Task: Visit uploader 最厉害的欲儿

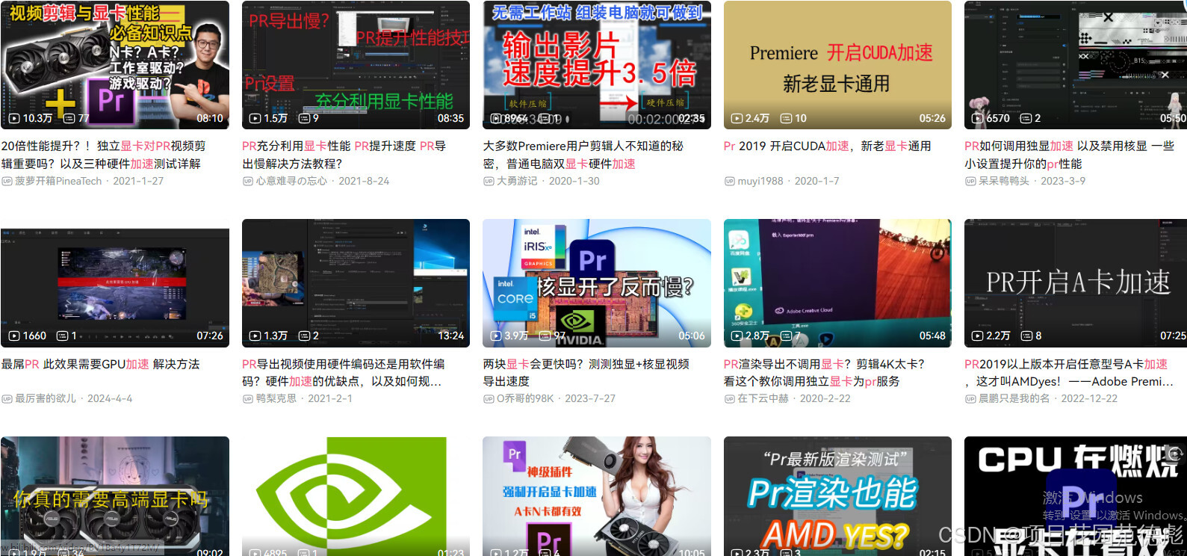Action: pos(46,399)
